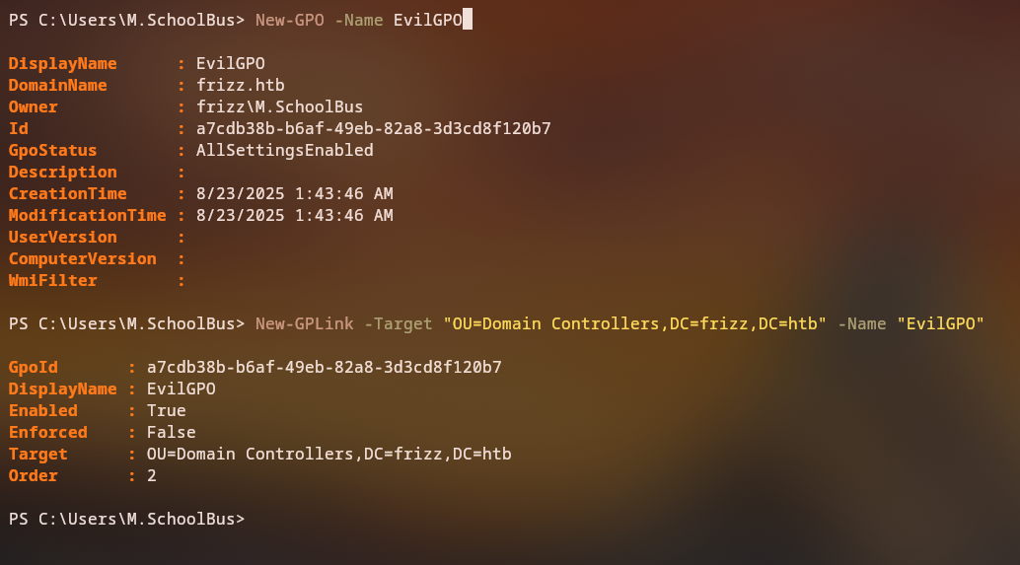
Task: Click the ComputerVersion field label
Action: (82, 259)
